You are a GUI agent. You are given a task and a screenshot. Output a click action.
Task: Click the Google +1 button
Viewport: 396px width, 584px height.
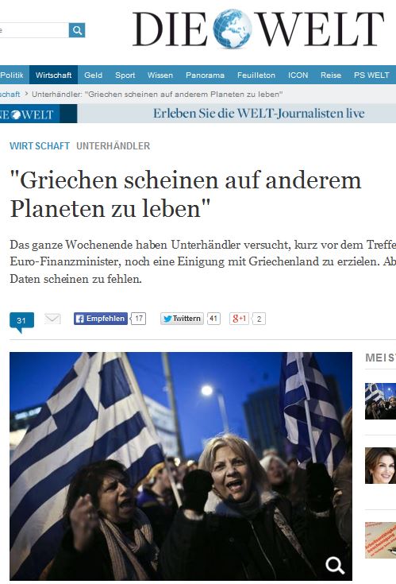point(239,319)
